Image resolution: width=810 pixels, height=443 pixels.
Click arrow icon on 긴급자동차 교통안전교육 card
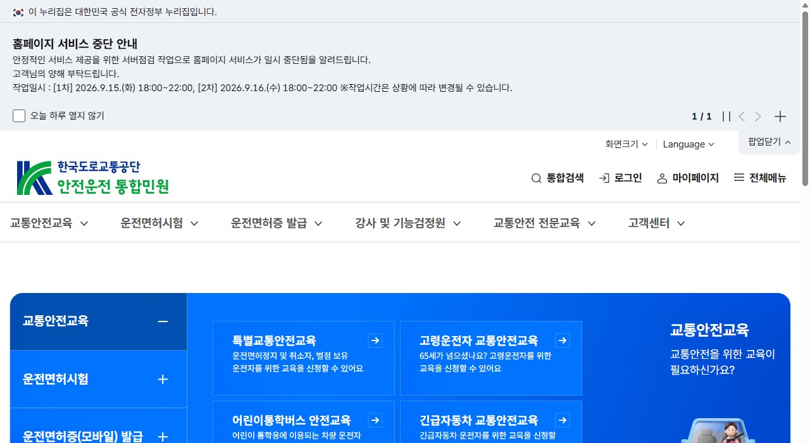(563, 420)
